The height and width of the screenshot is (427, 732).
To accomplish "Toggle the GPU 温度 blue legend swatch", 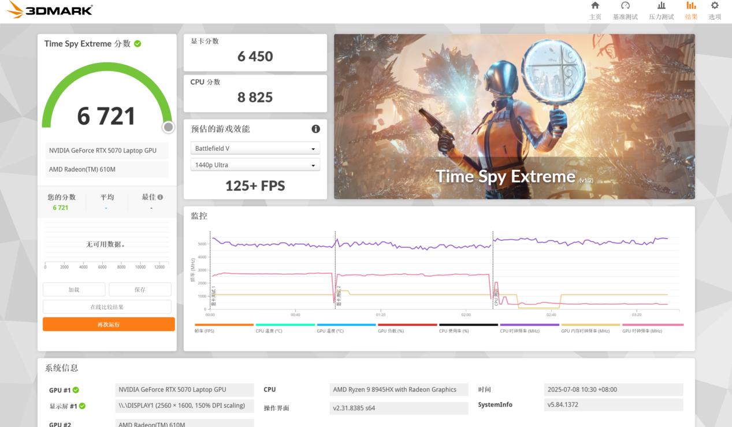I will 347,325.
